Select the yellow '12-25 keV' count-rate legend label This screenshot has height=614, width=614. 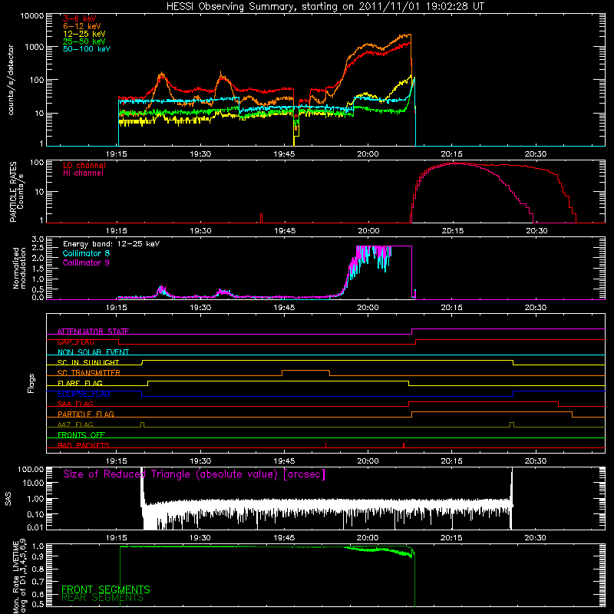coord(84,34)
